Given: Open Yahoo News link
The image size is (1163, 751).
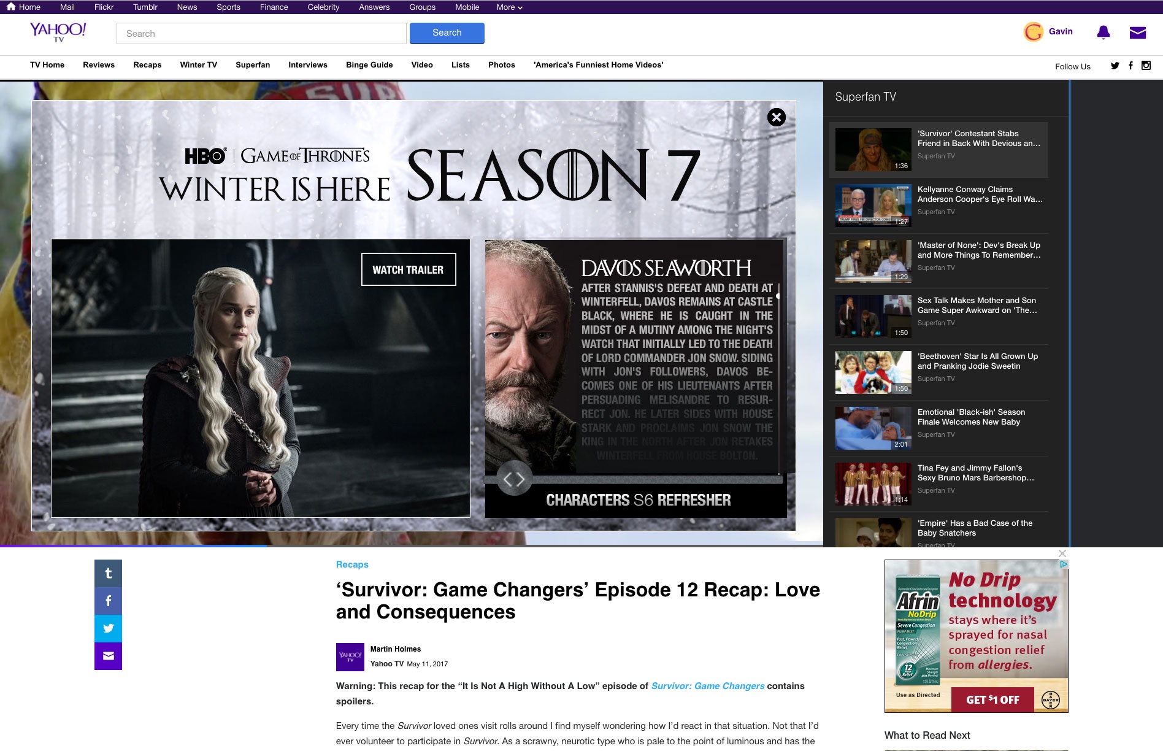Looking at the screenshot, I should pyautogui.click(x=187, y=7).
